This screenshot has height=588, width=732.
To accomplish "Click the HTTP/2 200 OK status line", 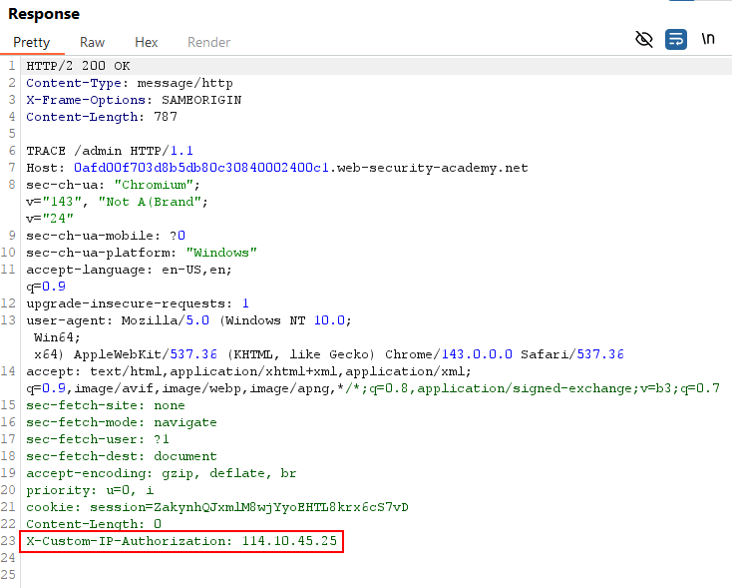I will [78, 66].
